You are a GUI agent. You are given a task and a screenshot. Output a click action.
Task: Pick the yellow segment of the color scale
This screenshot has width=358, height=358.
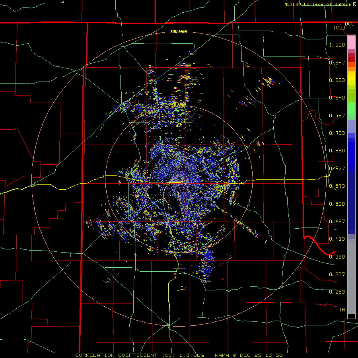click(x=351, y=78)
